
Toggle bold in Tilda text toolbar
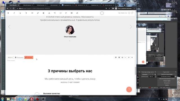(x=8, y=13)
